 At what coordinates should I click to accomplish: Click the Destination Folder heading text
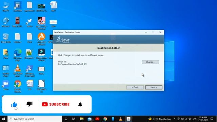[108, 48]
